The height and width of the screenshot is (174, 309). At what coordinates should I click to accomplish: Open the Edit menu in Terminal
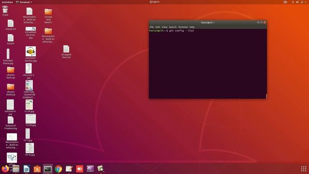coord(158,27)
